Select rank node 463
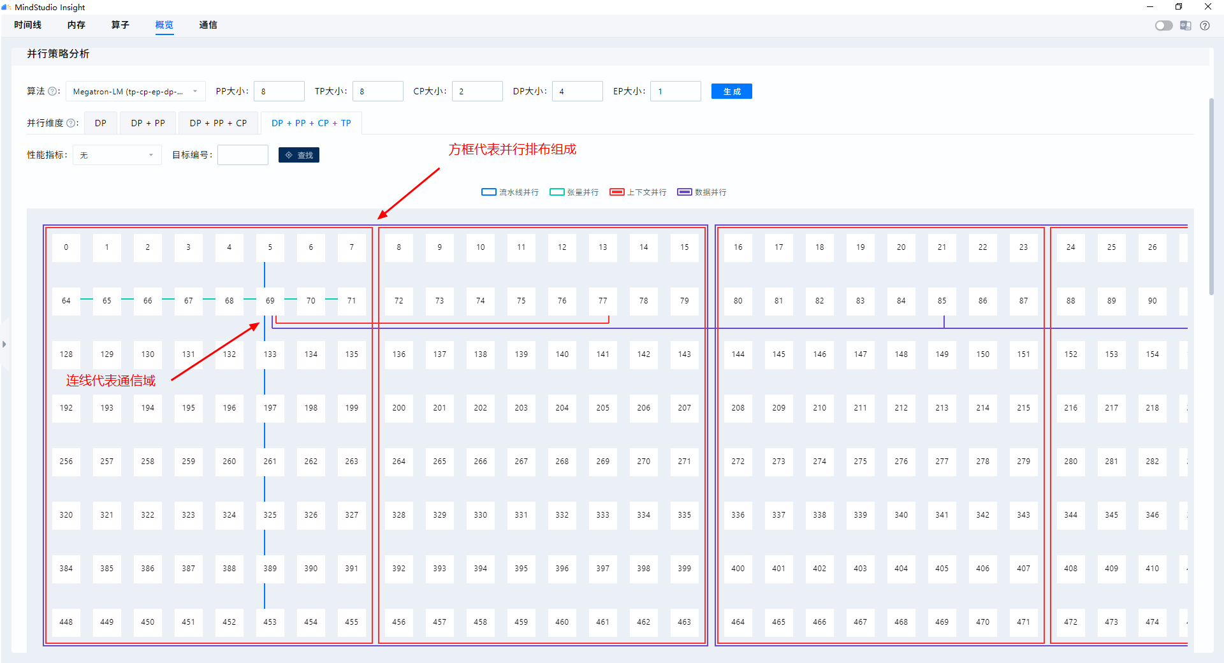This screenshot has height=663, width=1224. pyautogui.click(x=685, y=622)
